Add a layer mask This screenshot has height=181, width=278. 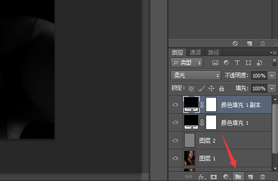213,177
